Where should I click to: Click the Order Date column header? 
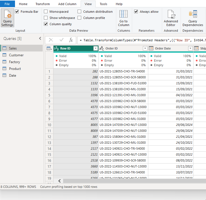pos(171,48)
